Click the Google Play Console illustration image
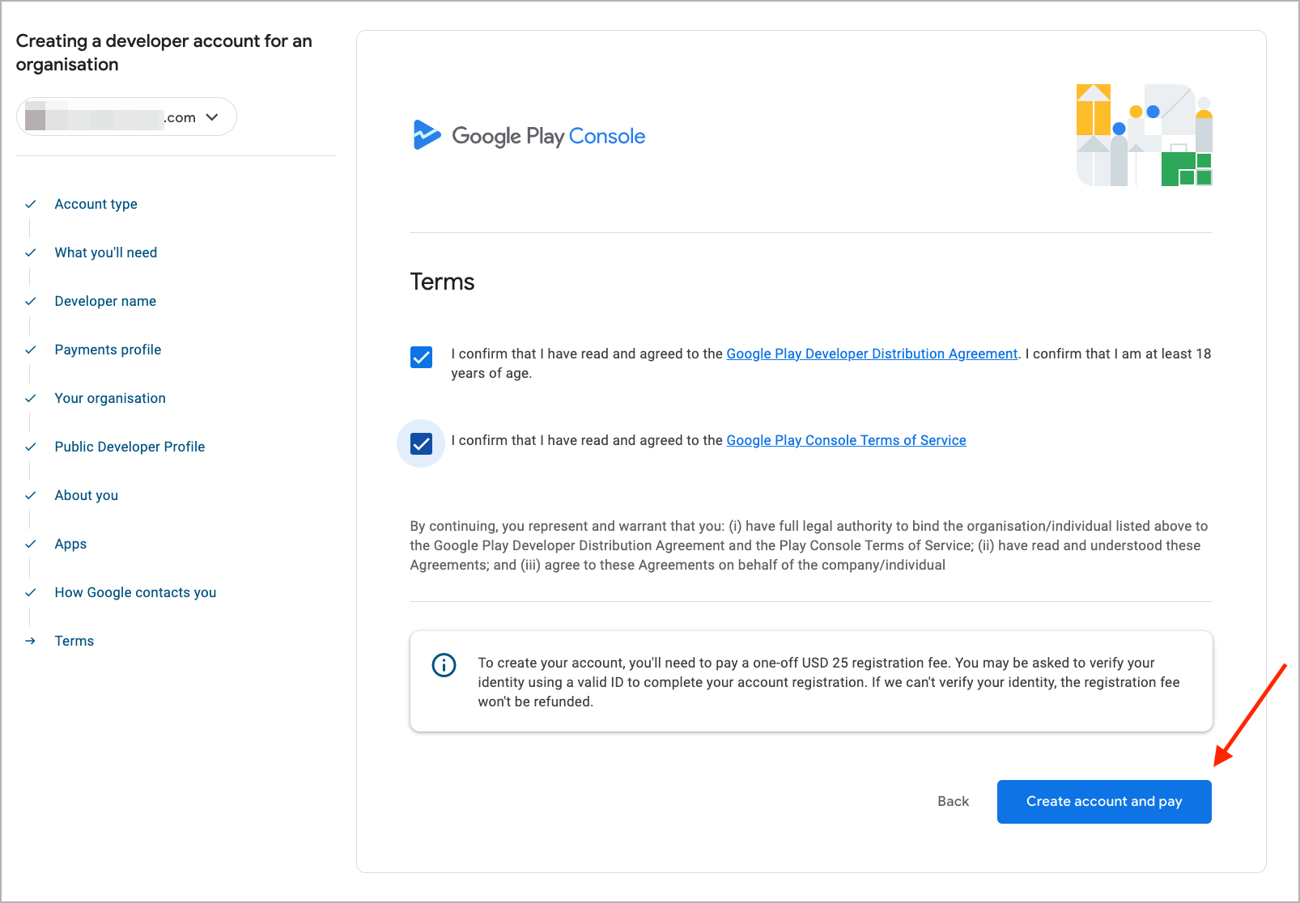 1144,135
